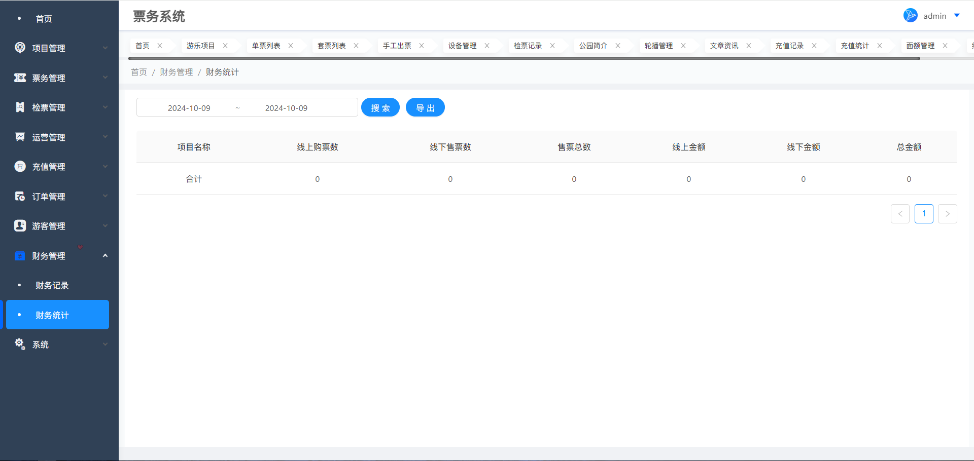The width and height of the screenshot is (974, 461).
Task: Click the admin avatar icon
Action: [x=911, y=15]
